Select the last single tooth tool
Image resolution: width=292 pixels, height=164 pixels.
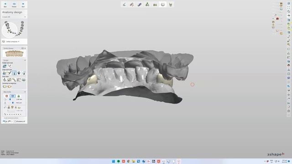click(24, 73)
